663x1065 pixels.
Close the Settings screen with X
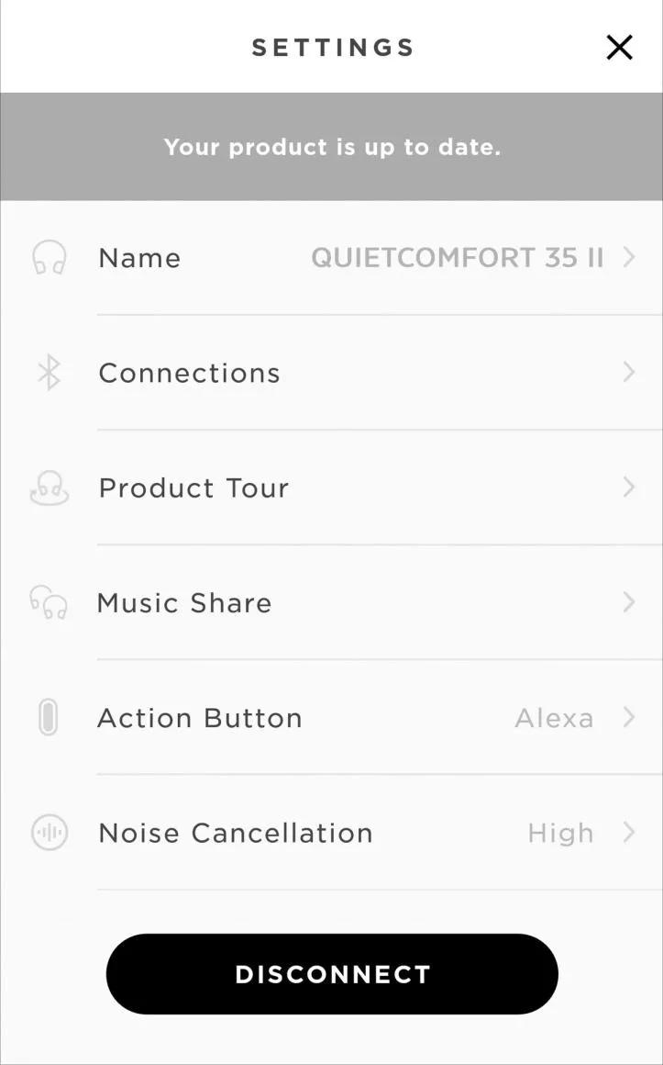(x=620, y=48)
